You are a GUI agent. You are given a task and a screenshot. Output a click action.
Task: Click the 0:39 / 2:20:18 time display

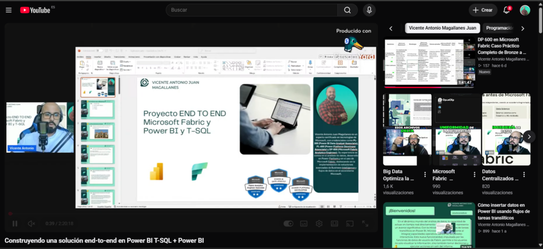click(59, 224)
